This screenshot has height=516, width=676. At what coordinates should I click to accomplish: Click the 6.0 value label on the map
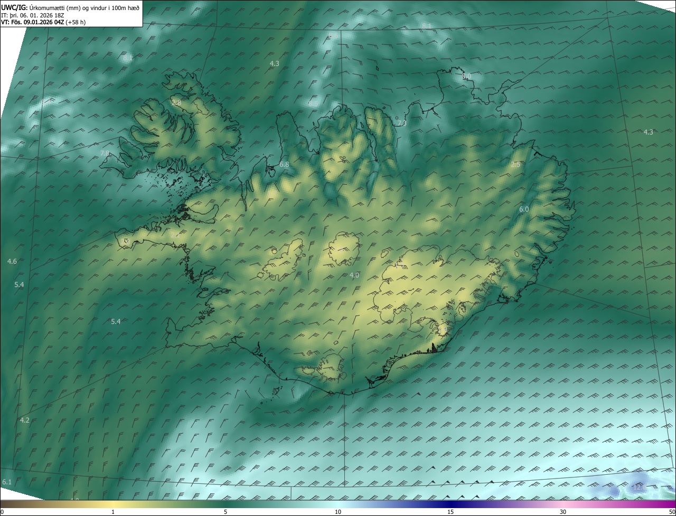click(x=524, y=209)
